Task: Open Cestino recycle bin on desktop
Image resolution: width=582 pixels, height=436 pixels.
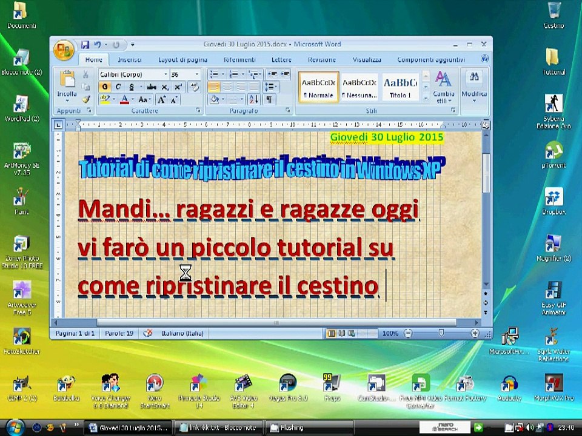Action: point(554,15)
